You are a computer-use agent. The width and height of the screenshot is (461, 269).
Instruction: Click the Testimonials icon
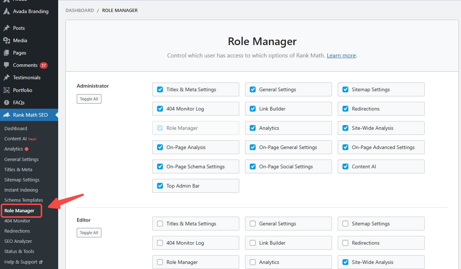7,77
